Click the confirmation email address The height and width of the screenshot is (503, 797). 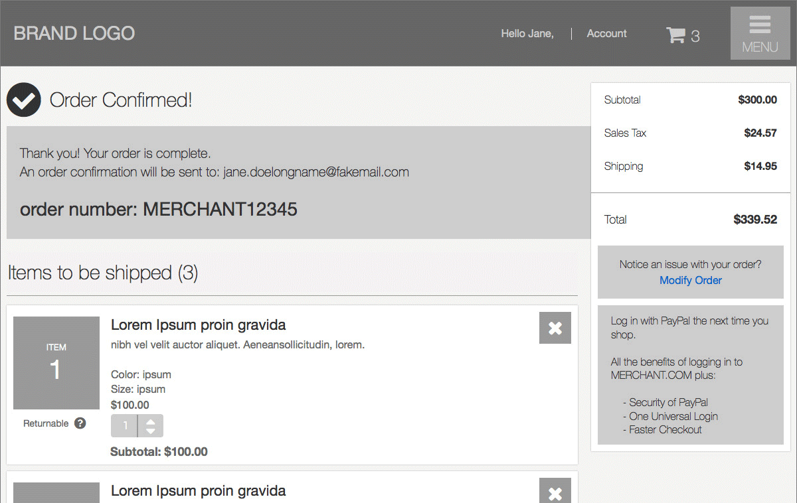tap(315, 172)
